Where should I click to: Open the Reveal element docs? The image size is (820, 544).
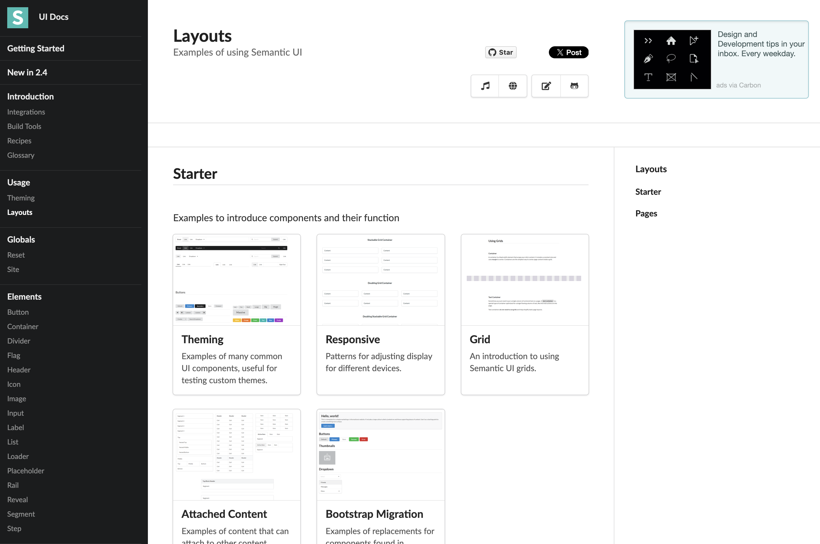[x=17, y=500]
